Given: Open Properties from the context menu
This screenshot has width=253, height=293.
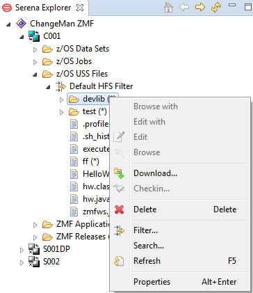Looking at the screenshot, I should [x=180, y=282].
